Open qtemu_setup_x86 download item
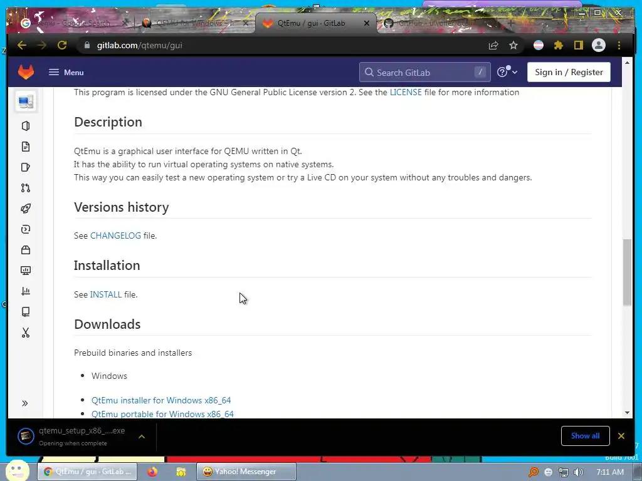This screenshot has width=642, height=481. point(73,436)
